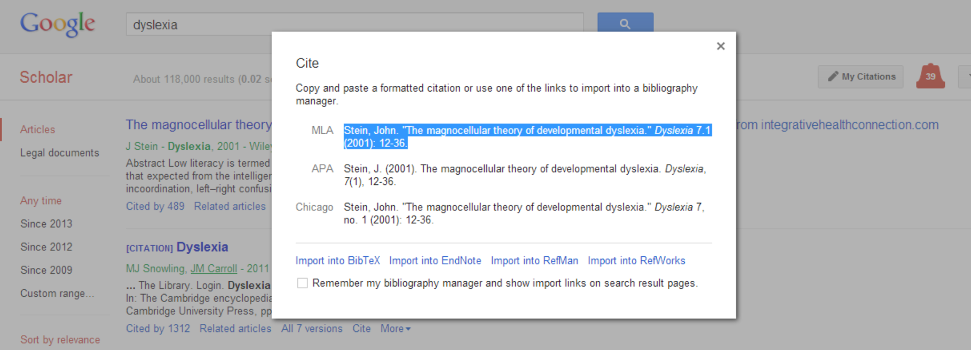Screen dimensions: 971x350
Task: Open Related articles for Snowling Dyslexia result
Action: point(235,329)
